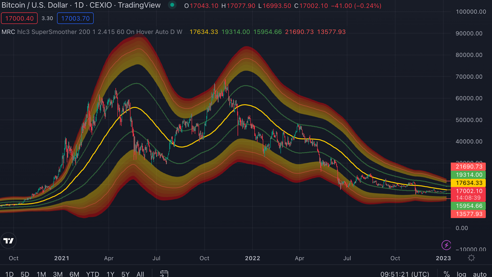Click the Bitcoin / U.S. Dollar symbol title
This screenshot has width=492, height=277.
coord(35,5)
